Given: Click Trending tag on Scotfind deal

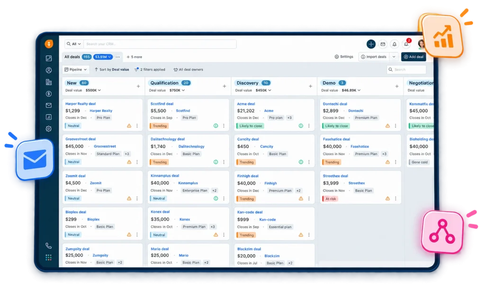Looking at the screenshot, I should click(x=159, y=126).
